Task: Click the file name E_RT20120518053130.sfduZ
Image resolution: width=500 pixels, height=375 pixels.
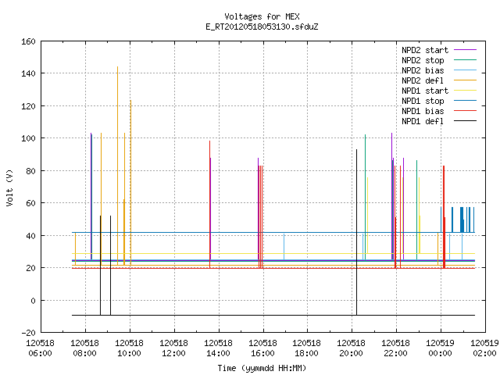Action: [262, 27]
